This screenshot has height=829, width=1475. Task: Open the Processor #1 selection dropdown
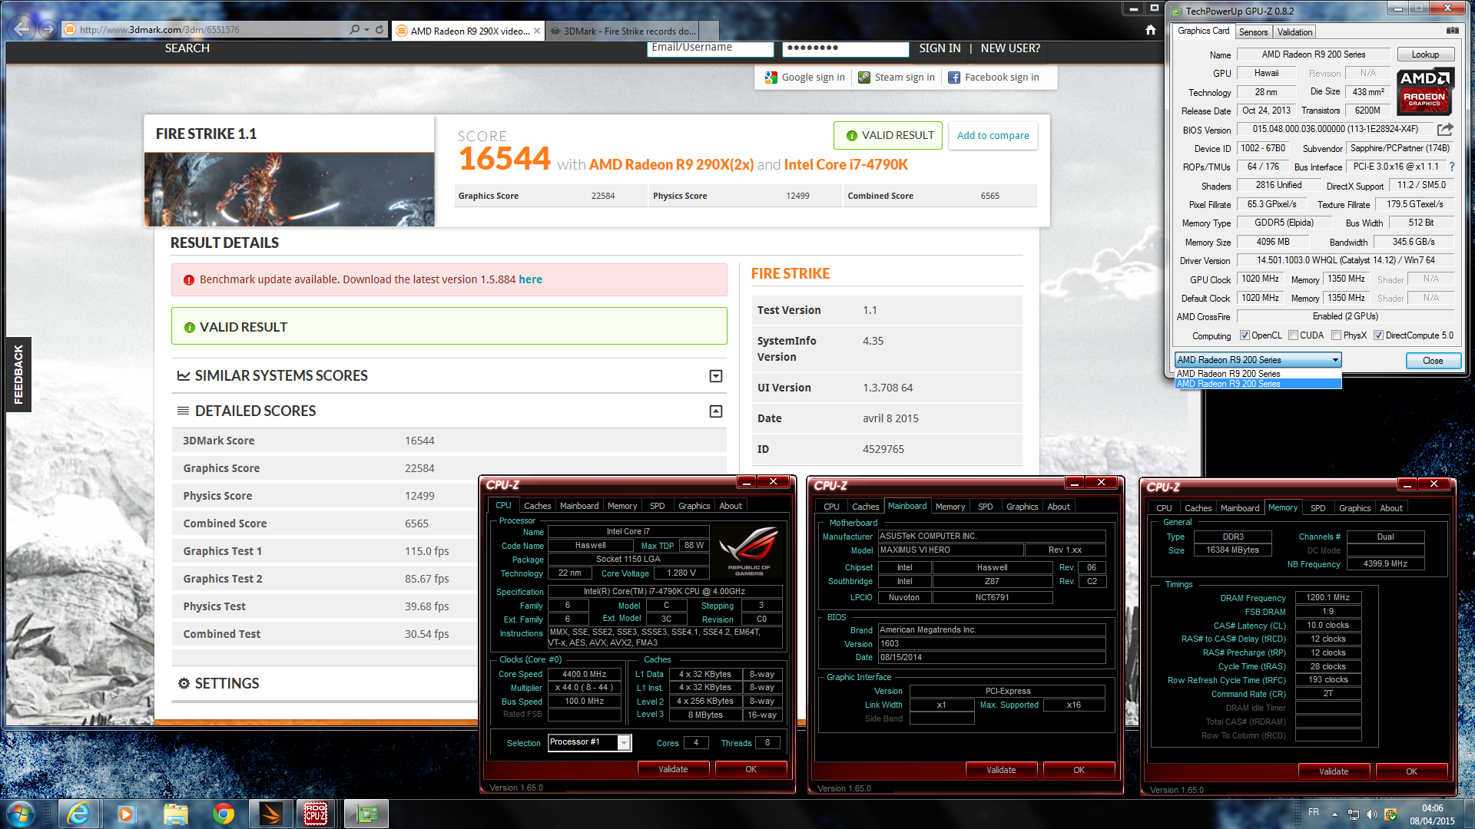click(589, 742)
